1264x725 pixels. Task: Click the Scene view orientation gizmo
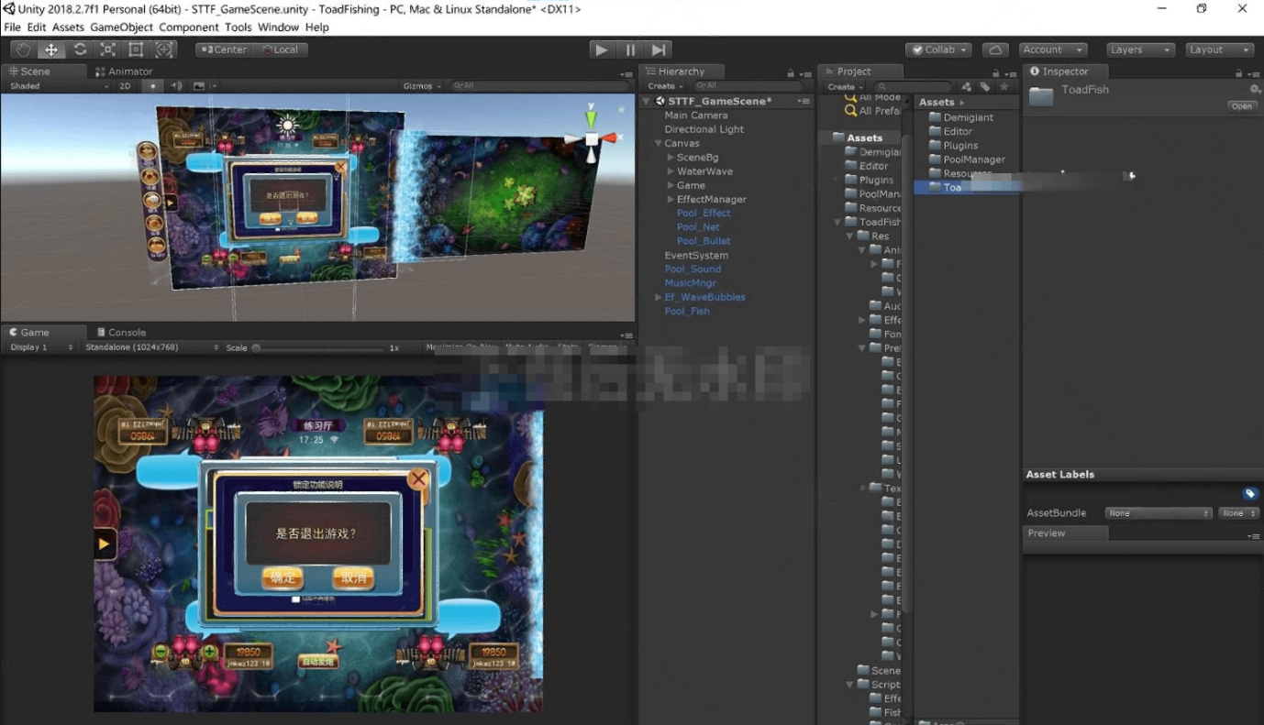point(592,137)
